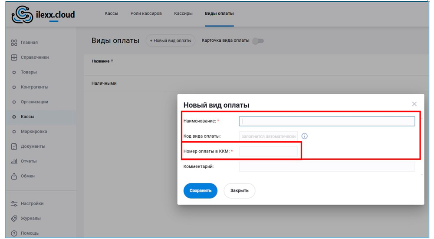Image resolution: width=434 pixels, height=239 pixels.
Task: Click info icon beside Код вида оплаты
Action: point(304,136)
